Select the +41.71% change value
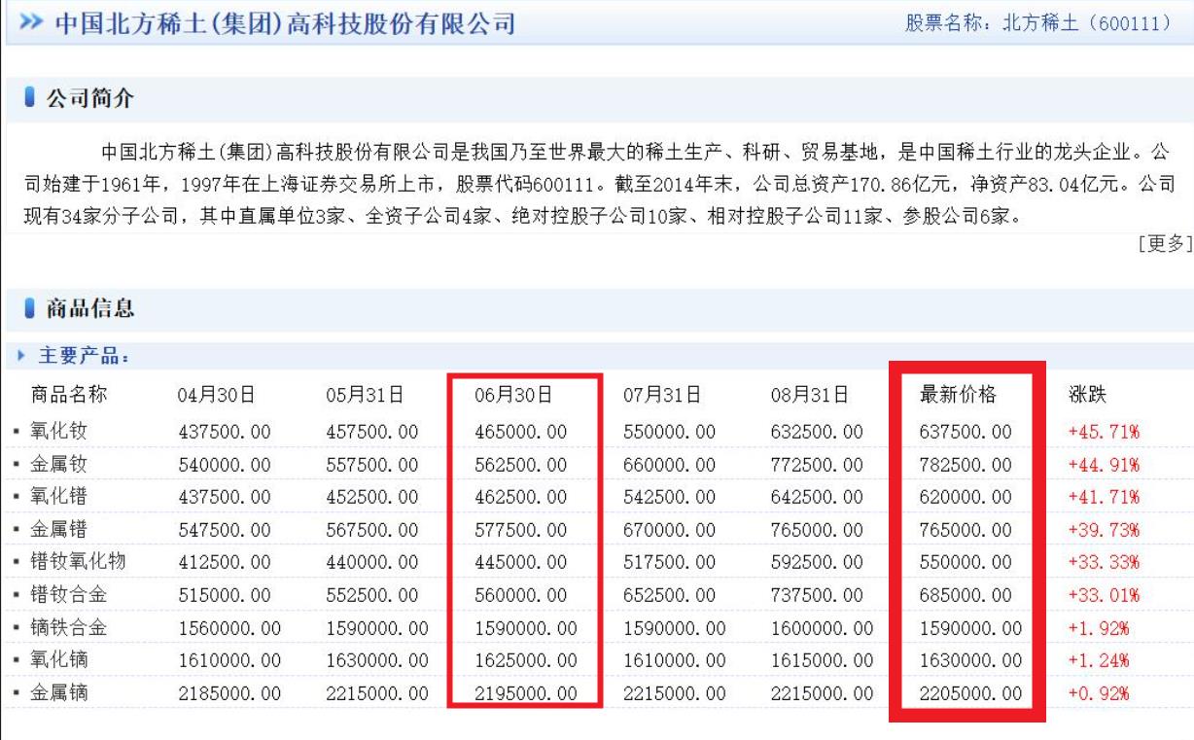The height and width of the screenshot is (740, 1194). click(x=1104, y=497)
